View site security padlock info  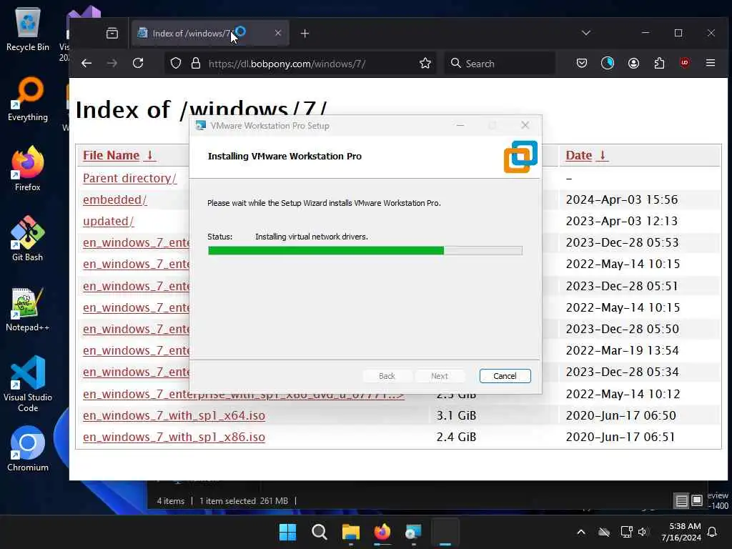tap(196, 63)
